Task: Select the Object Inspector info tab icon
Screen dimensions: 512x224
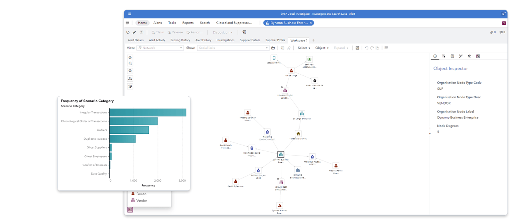Action: pyautogui.click(x=435, y=56)
